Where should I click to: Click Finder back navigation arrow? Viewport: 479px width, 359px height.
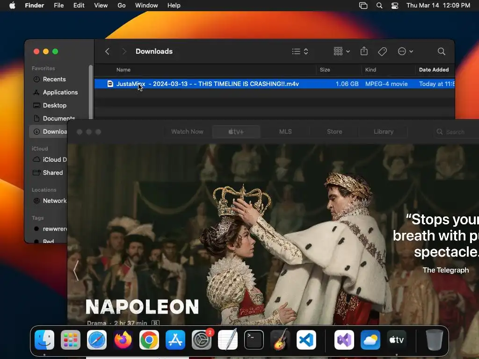[x=107, y=51]
